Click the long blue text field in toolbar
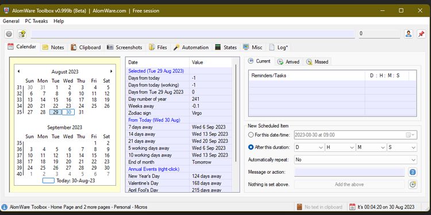Image resolution: width=431 pixels, height=215 pixels. (x=193, y=34)
